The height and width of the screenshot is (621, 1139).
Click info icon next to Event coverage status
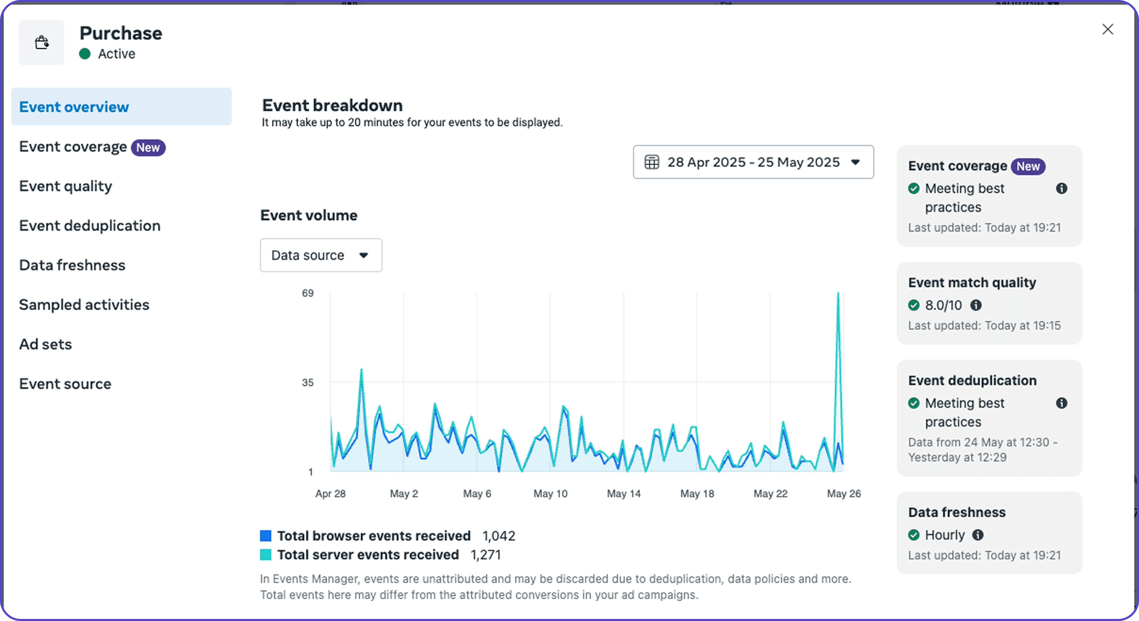pos(1061,189)
